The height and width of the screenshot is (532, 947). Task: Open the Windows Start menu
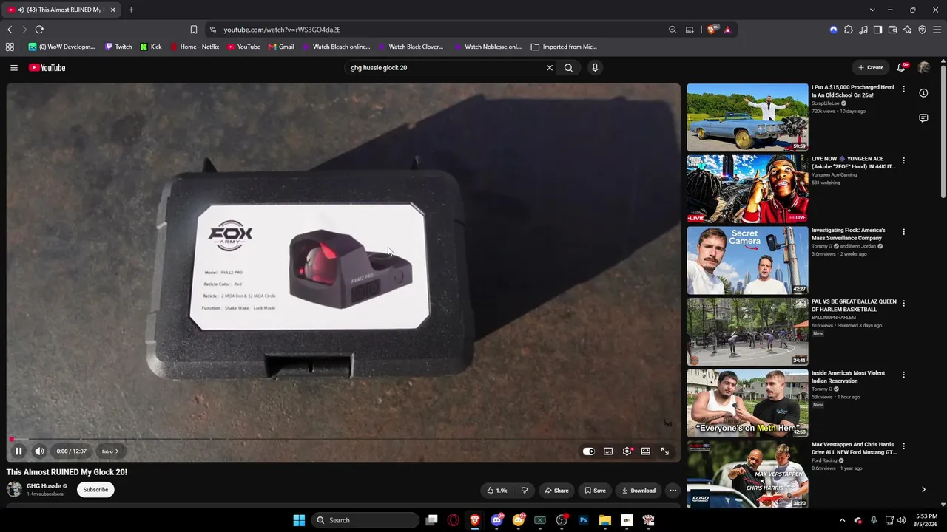click(299, 520)
